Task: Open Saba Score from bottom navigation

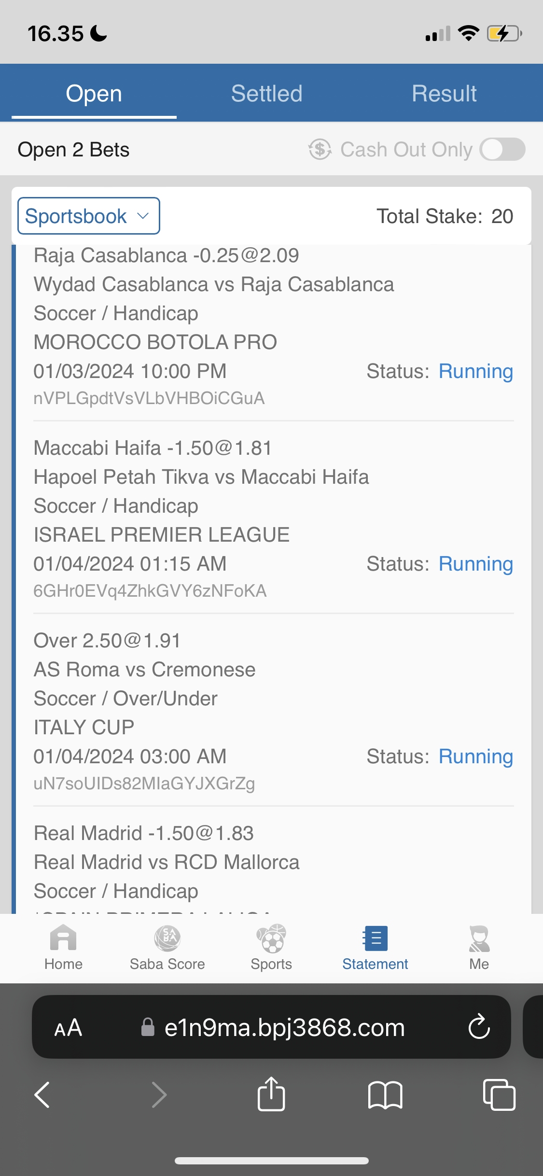Action: tap(167, 939)
